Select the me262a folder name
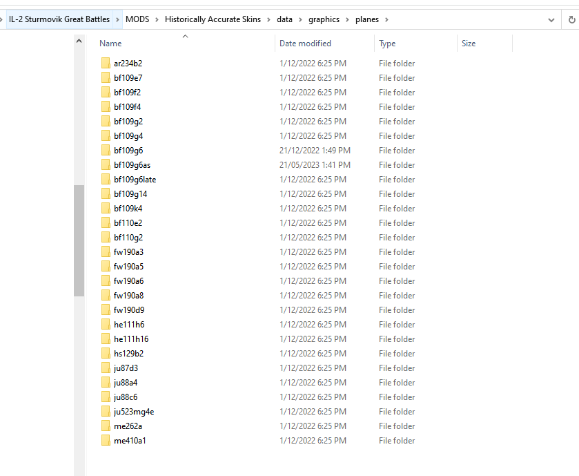Image resolution: width=579 pixels, height=476 pixels. tap(128, 426)
